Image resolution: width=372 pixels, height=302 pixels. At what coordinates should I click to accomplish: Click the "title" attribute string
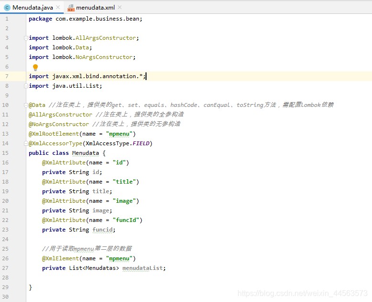pyautogui.click(x=124, y=182)
